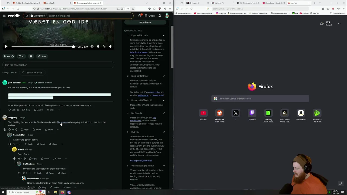Open Kick bookmark in right window
Image resolution: width=347 pixels, height=195 pixels.
[295, 13]
